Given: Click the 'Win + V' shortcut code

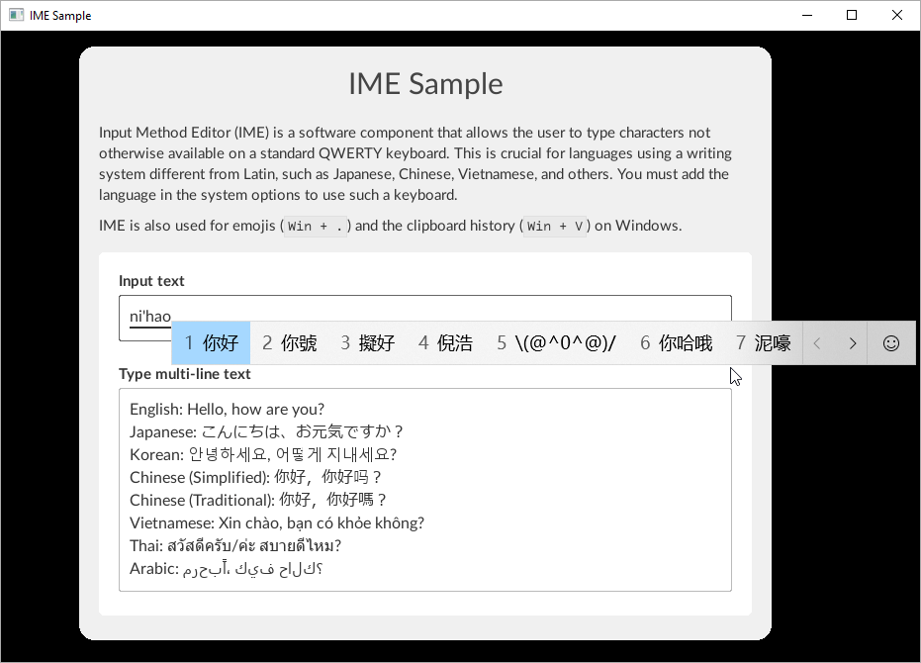Looking at the screenshot, I should [x=555, y=227].
